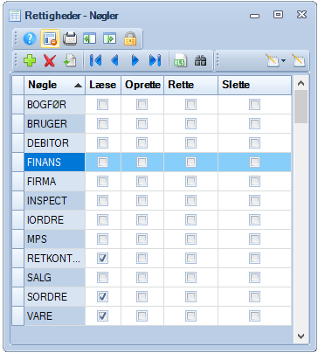Click the notepad icon at far right

(x=299, y=60)
